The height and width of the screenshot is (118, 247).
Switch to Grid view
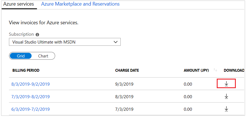click(21, 56)
